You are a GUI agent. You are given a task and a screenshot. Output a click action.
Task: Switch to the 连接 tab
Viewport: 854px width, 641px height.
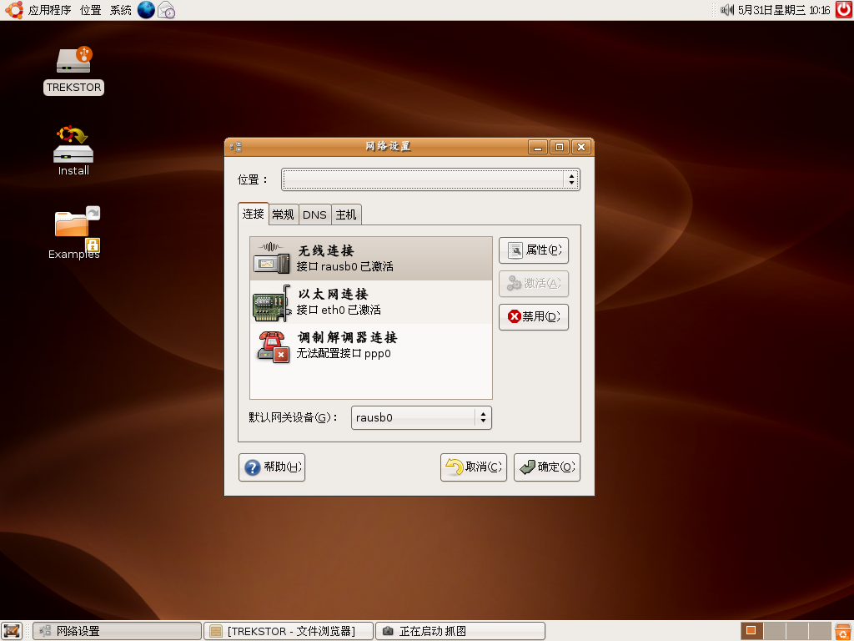pos(254,214)
